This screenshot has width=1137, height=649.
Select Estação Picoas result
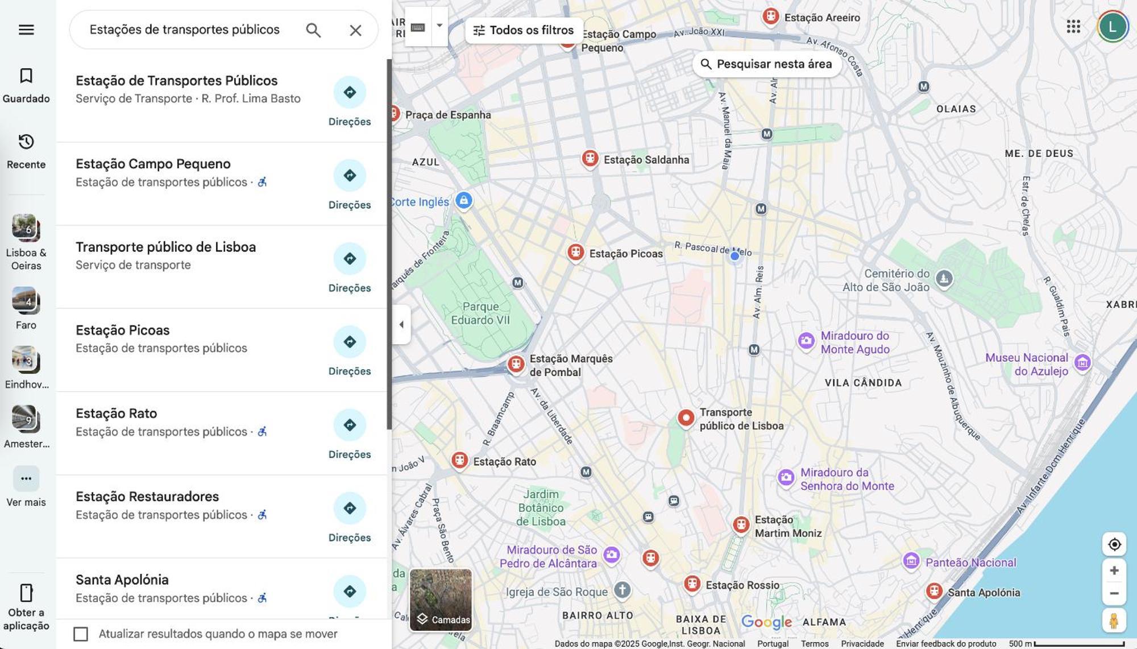coord(123,330)
